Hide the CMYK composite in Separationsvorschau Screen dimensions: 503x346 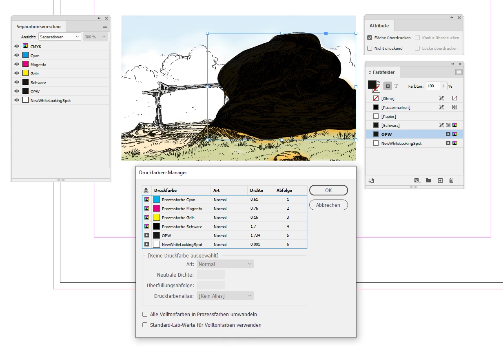pyautogui.click(x=17, y=47)
